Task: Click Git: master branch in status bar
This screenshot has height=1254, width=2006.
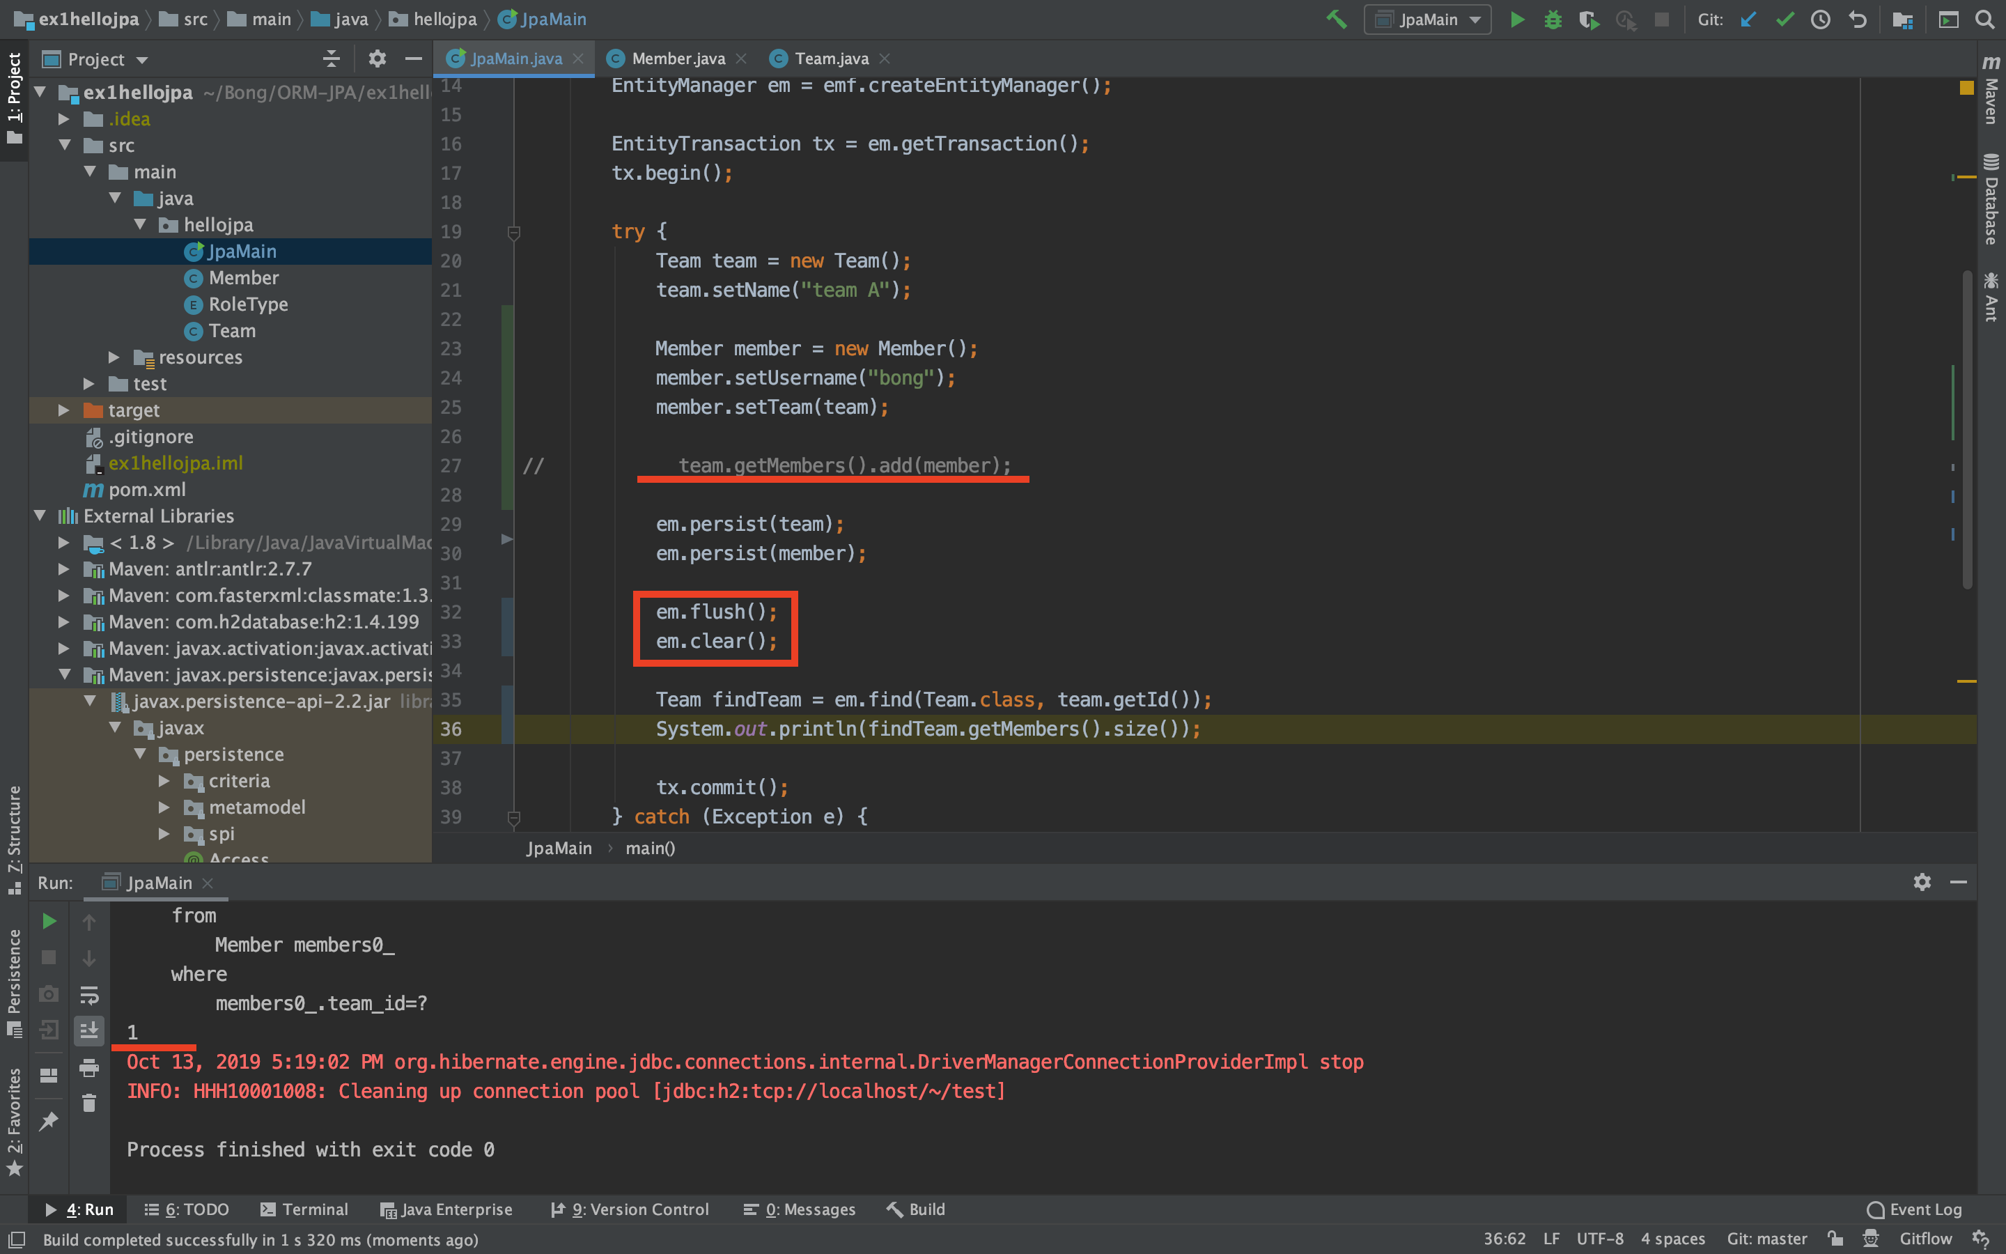Action: (x=1766, y=1239)
